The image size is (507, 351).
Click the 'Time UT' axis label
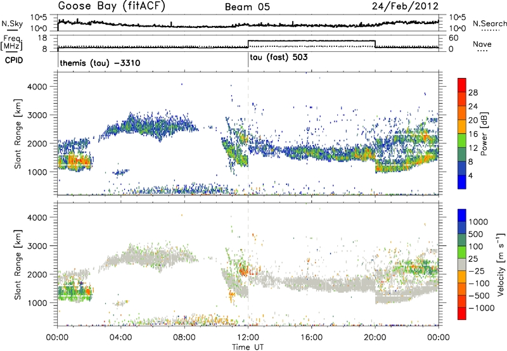(248, 347)
